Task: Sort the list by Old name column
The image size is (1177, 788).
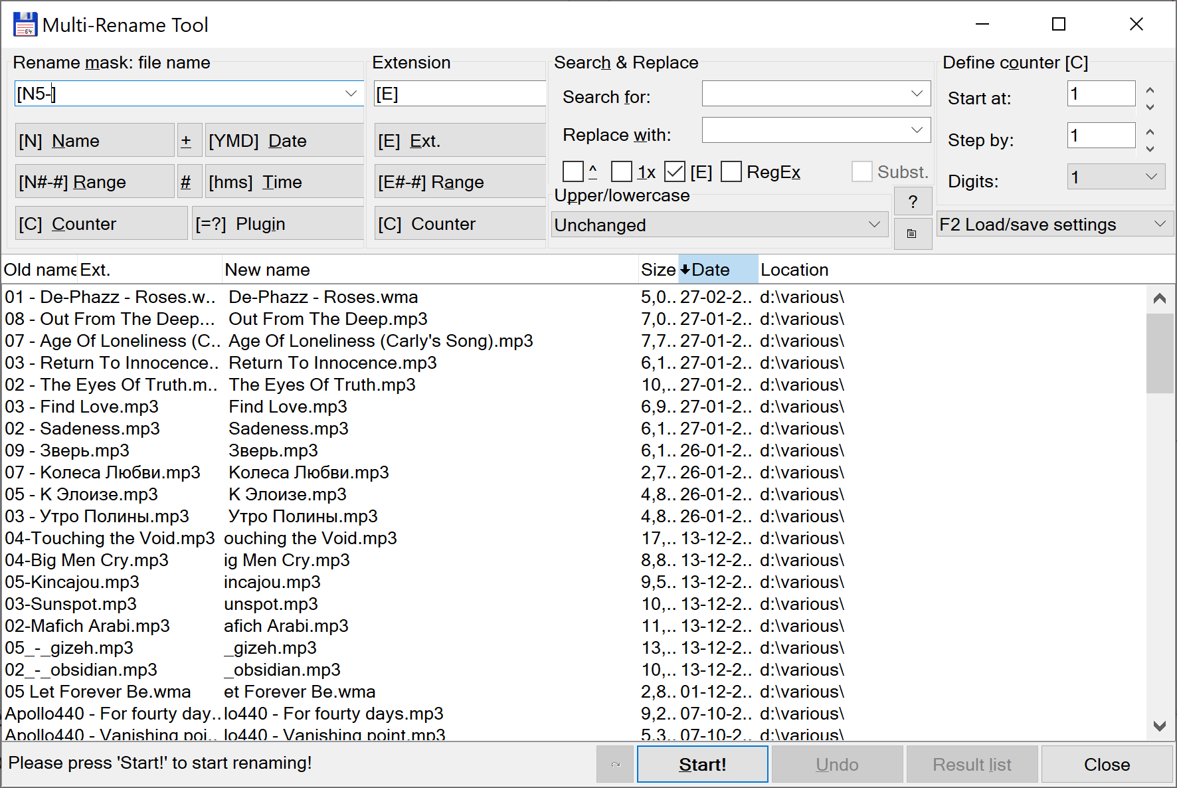Action: click(40, 269)
